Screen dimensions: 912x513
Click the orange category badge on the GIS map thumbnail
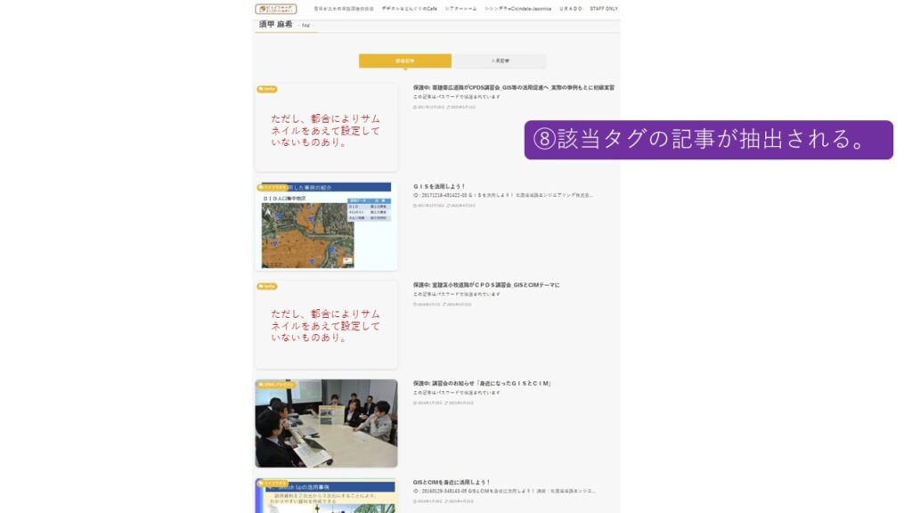[273, 188]
